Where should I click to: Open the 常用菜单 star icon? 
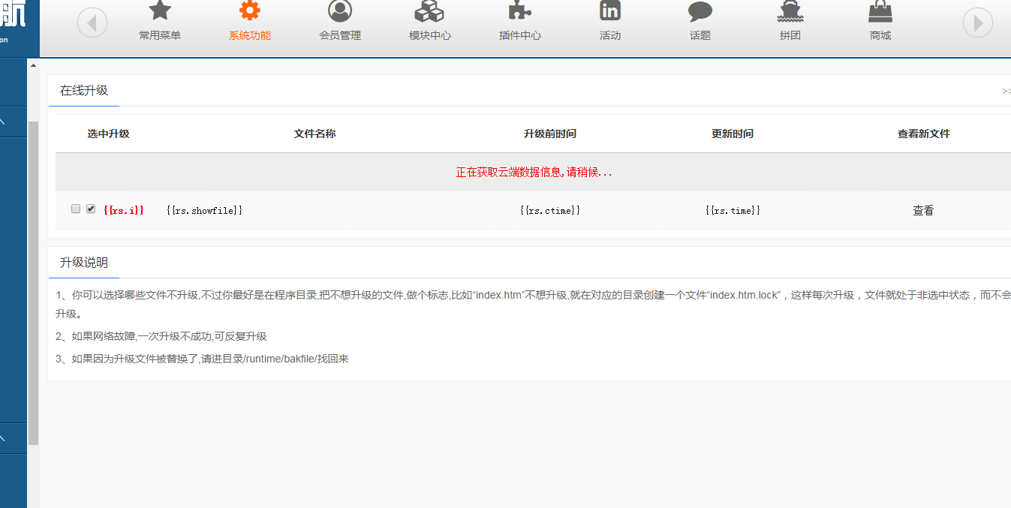[x=160, y=11]
